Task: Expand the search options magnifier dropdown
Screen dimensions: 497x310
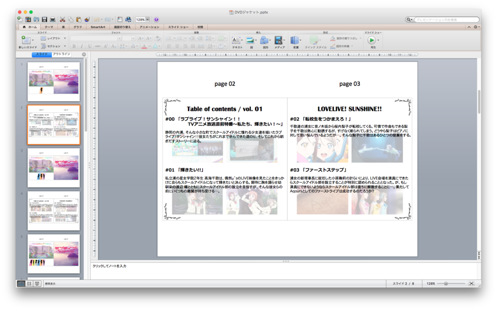Action: [410, 19]
